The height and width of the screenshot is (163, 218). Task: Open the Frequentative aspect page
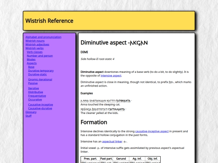coord(37,96)
